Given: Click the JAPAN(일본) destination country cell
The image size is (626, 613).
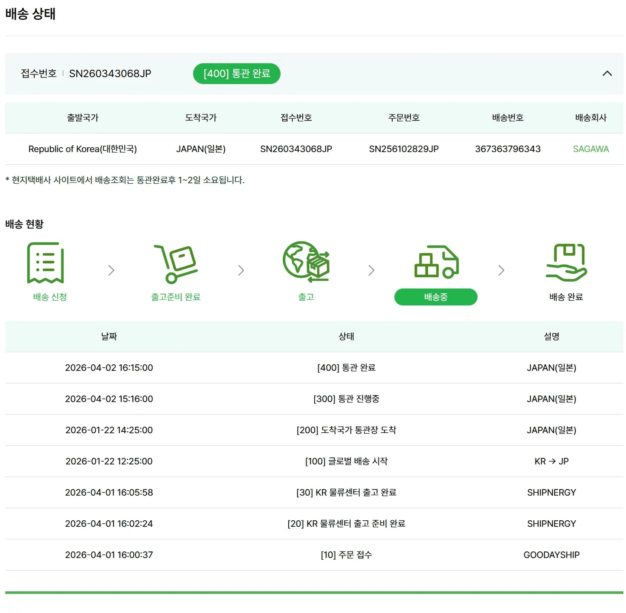Looking at the screenshot, I should (201, 149).
